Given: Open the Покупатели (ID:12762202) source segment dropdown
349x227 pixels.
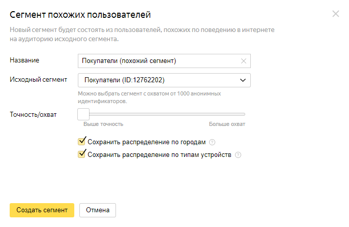Looking at the screenshot, I should 164,80.
